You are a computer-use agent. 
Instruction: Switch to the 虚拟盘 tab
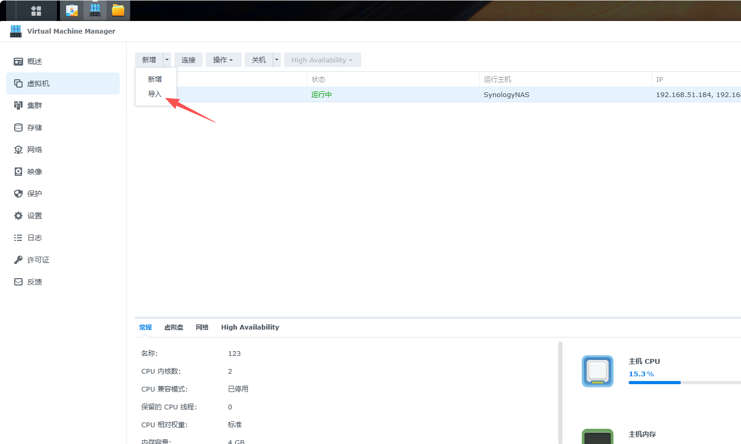[x=174, y=327]
